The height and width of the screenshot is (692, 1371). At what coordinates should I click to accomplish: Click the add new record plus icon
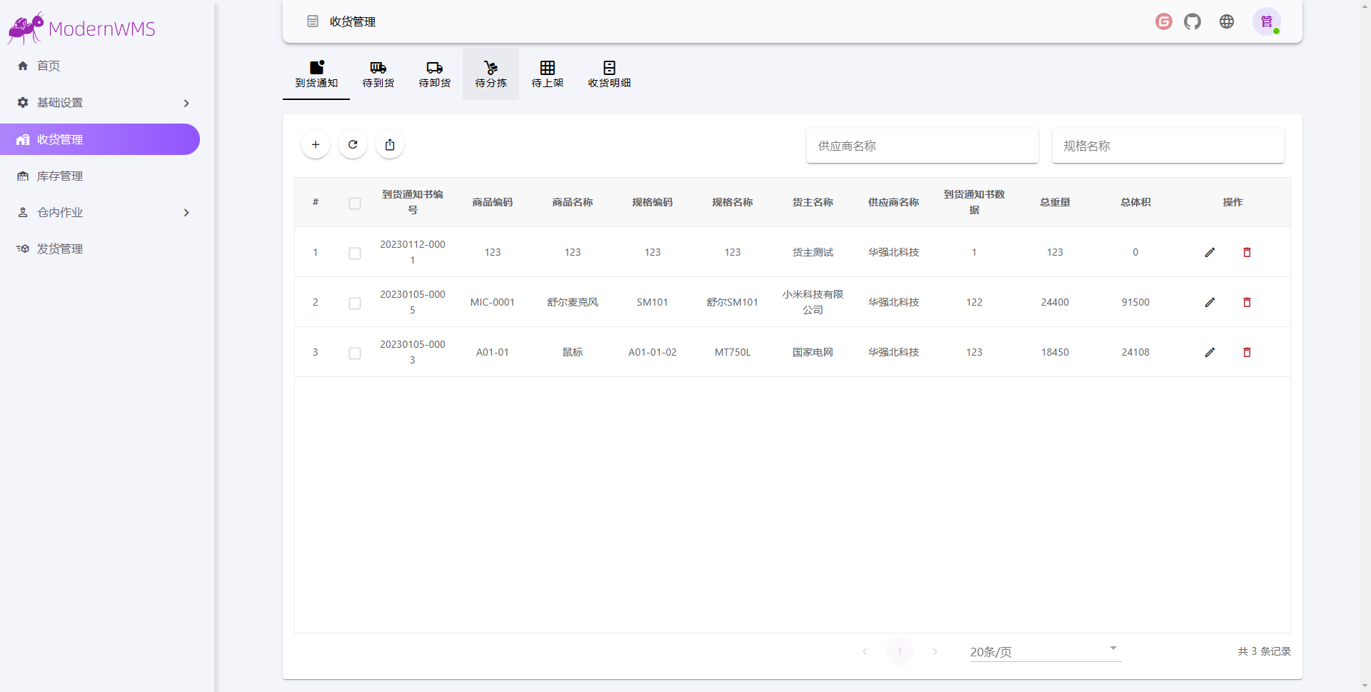316,145
